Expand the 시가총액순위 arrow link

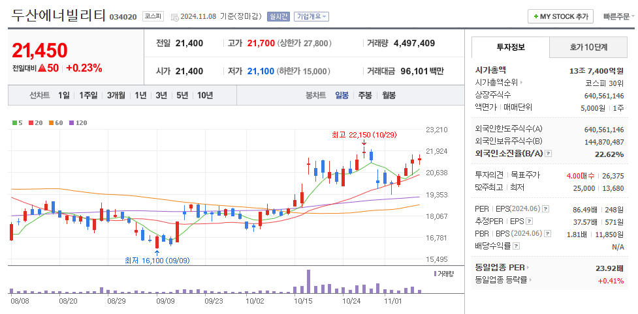point(521,83)
